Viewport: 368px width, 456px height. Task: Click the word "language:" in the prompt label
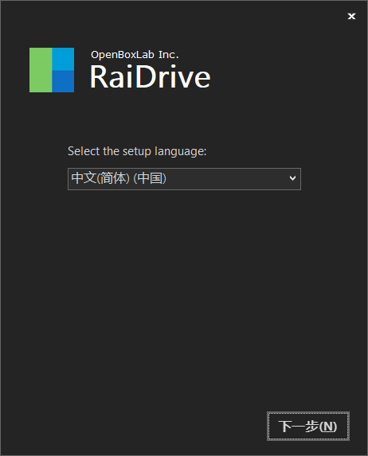pyautogui.click(x=181, y=151)
